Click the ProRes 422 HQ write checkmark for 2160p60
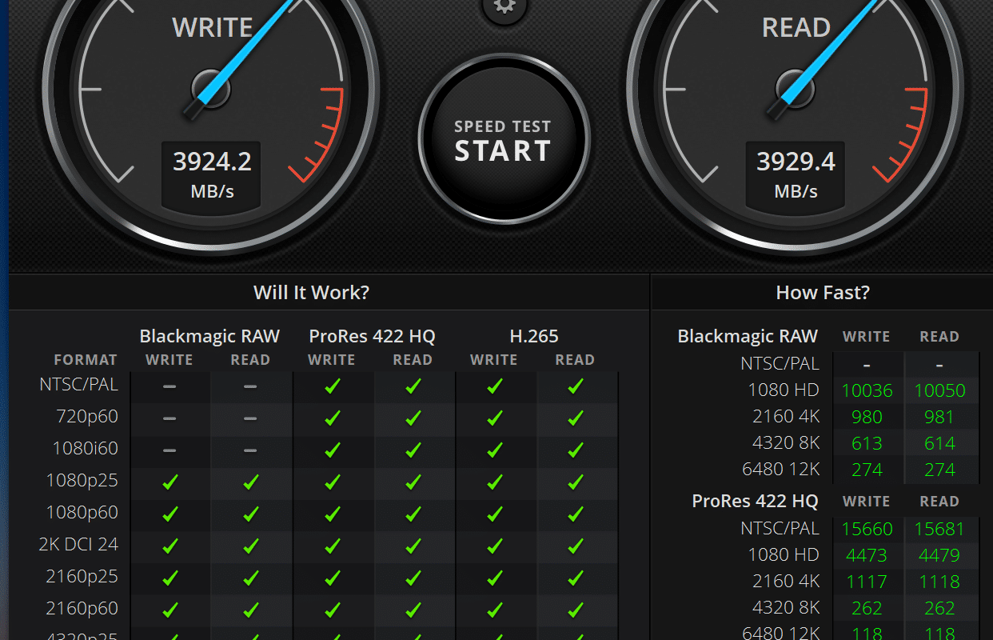This screenshot has width=993, height=640. 332,610
